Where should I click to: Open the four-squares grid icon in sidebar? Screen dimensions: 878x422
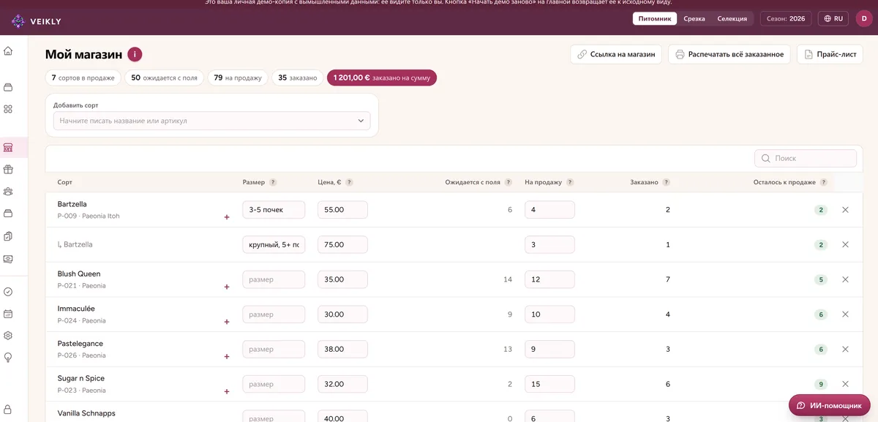click(8, 109)
